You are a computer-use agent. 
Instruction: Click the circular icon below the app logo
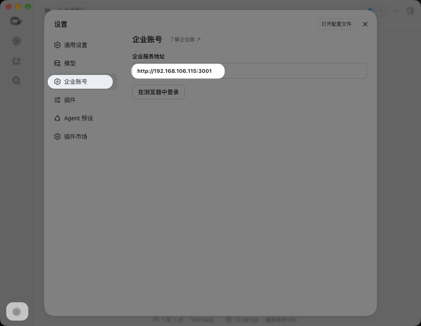tap(17, 41)
